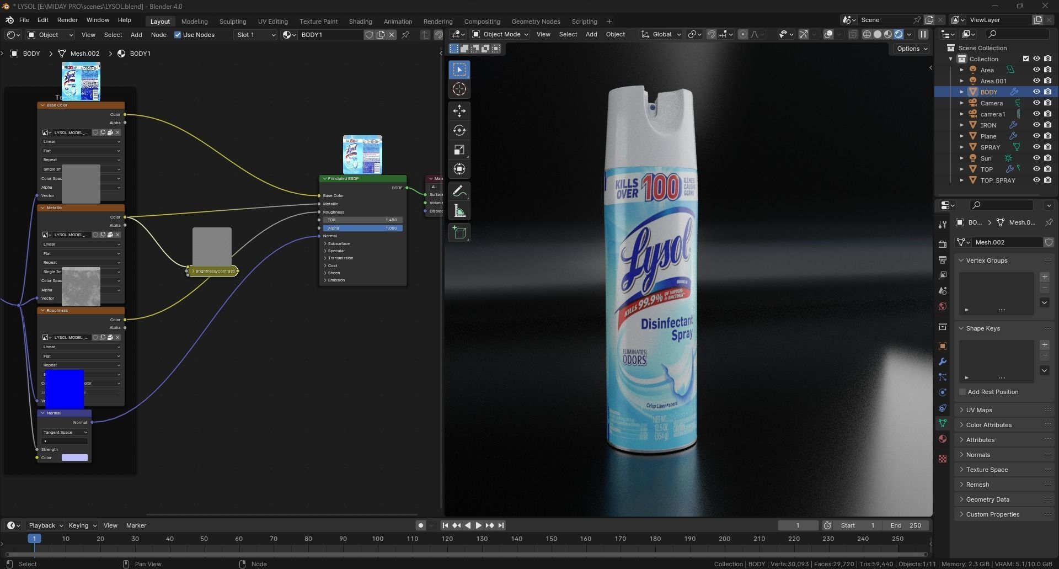This screenshot has width=1059, height=569.
Task: Select the Move tool in viewport toolbar
Action: pos(459,111)
